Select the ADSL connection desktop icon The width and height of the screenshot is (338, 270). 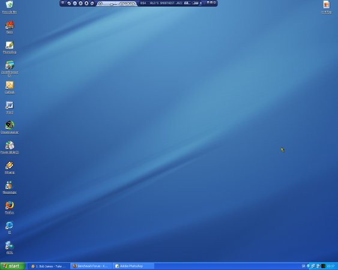10,248
